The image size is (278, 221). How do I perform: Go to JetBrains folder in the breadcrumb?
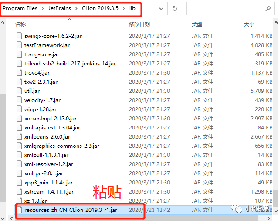pyautogui.click(x=60, y=8)
